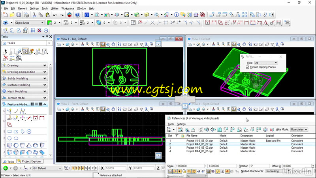This screenshot has height=178, width=316.
Task: Click Description column header in References
Action: (x=246, y=136)
